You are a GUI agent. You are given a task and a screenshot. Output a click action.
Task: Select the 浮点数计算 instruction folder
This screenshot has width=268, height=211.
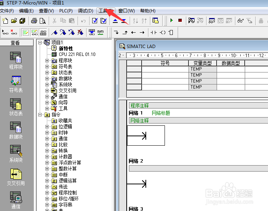(x=70, y=163)
